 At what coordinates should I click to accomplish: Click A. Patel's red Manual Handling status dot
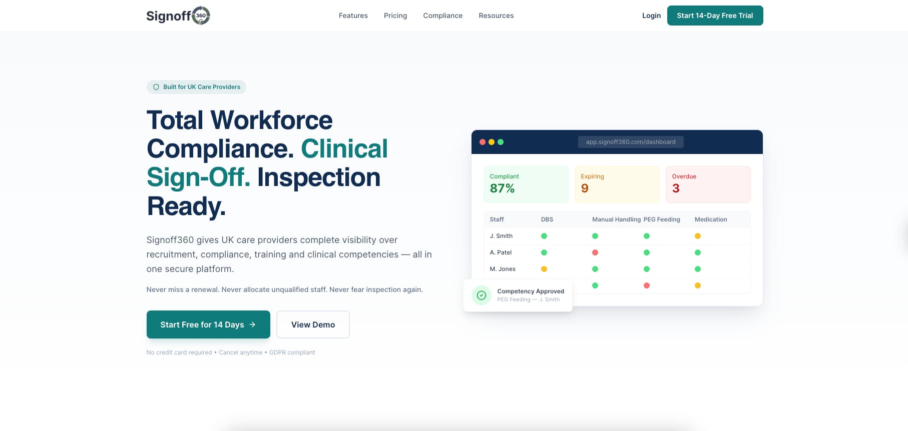pyautogui.click(x=595, y=252)
